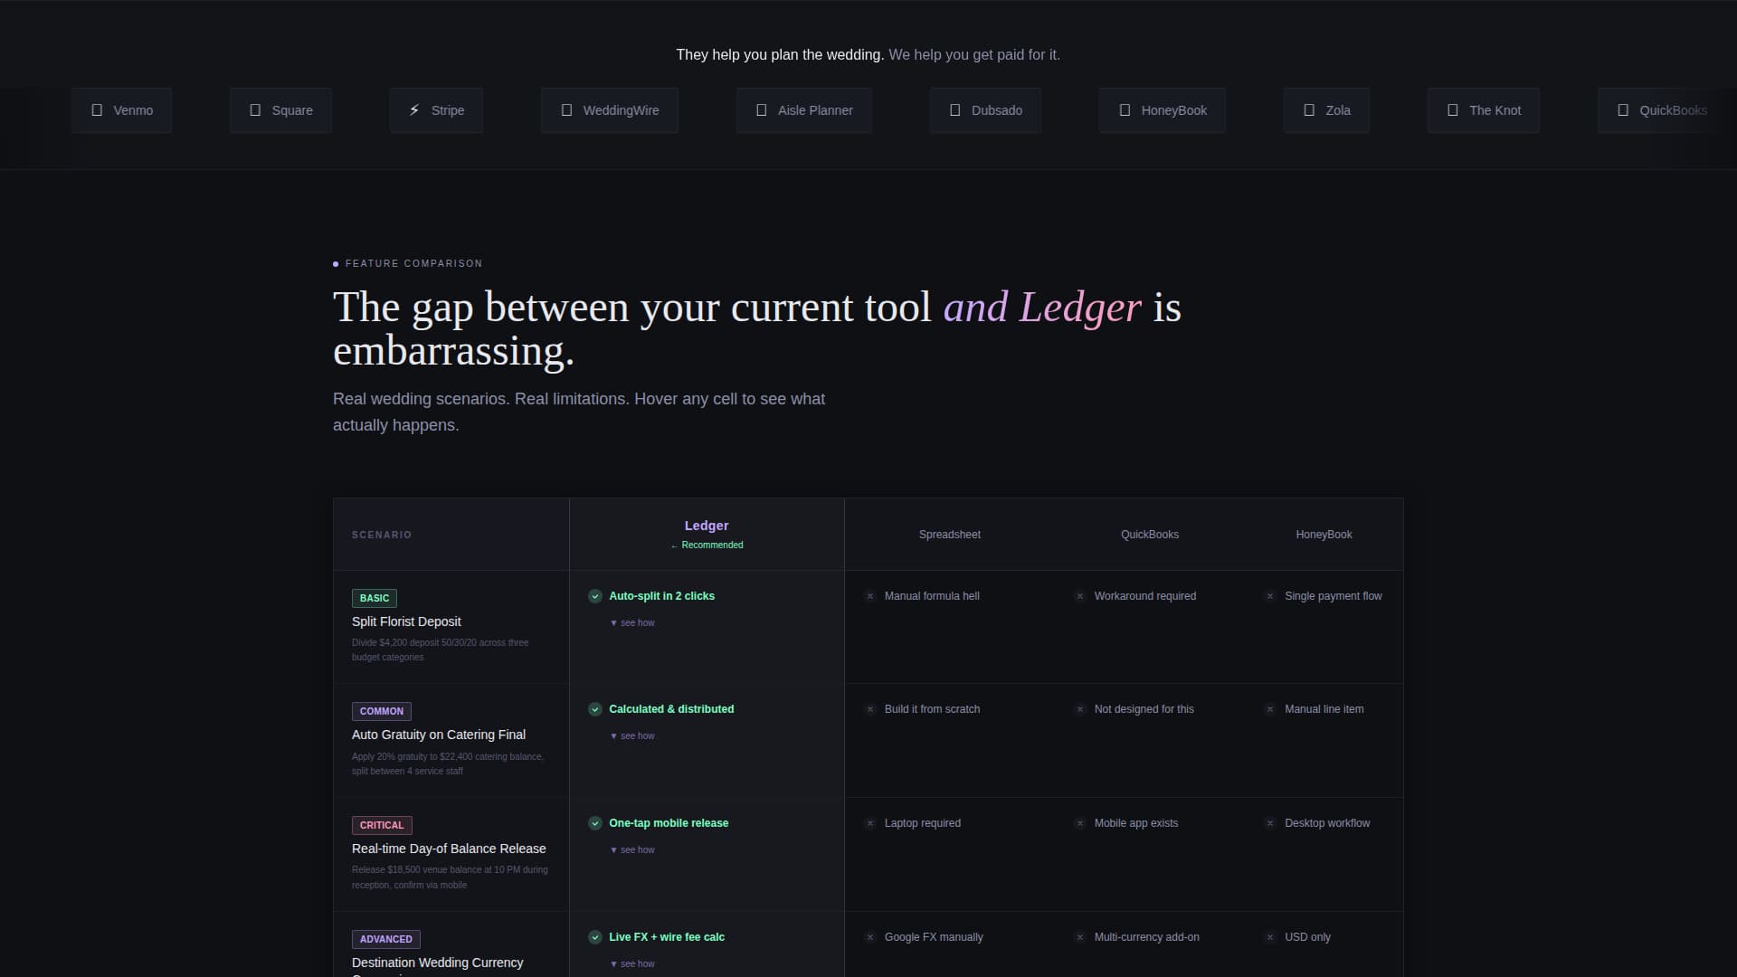
Task: Click the Venmo logo icon
Action: [97, 110]
